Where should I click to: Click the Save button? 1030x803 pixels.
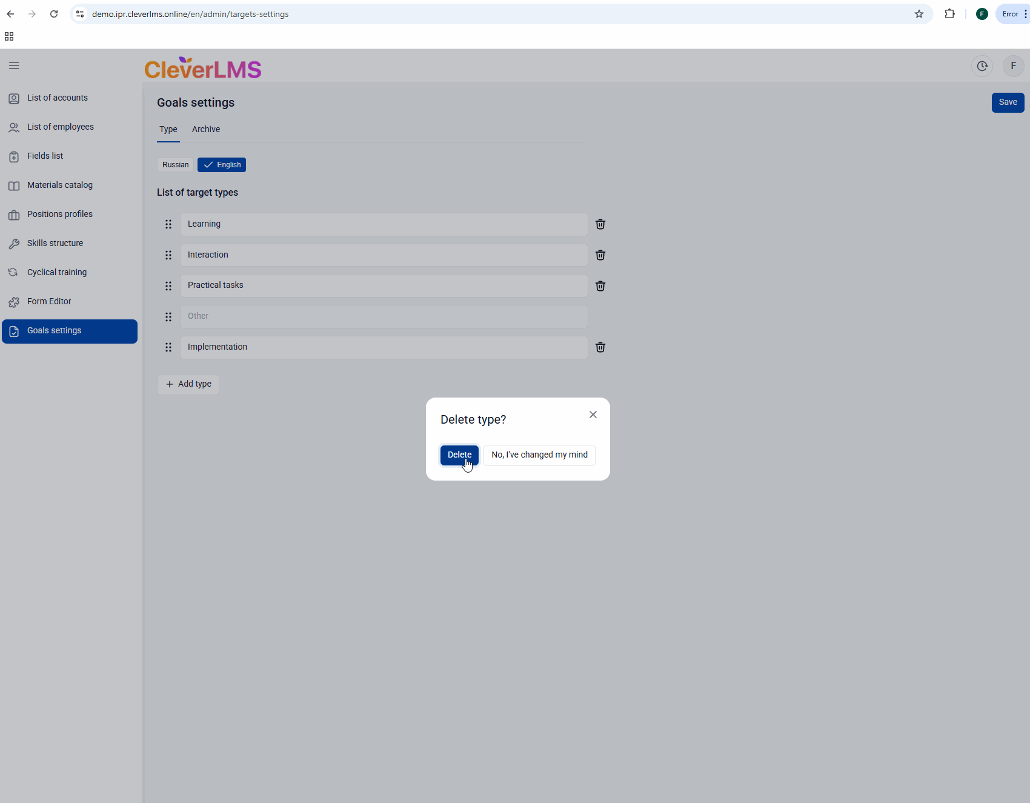tap(1008, 102)
